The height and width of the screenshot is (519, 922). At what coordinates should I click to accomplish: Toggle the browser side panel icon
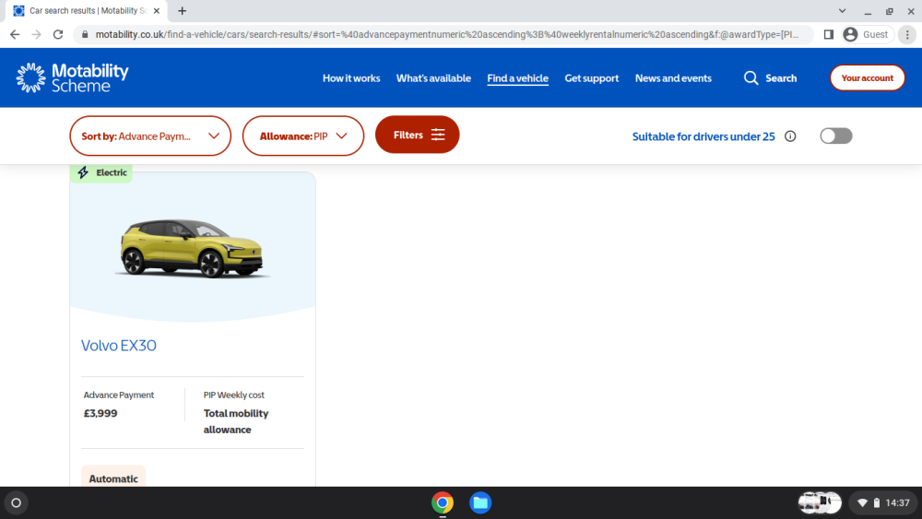(x=829, y=35)
